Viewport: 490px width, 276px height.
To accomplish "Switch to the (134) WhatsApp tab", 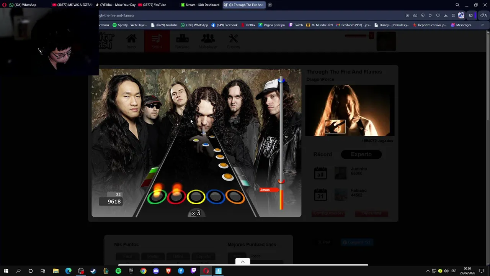I will [x=25, y=5].
